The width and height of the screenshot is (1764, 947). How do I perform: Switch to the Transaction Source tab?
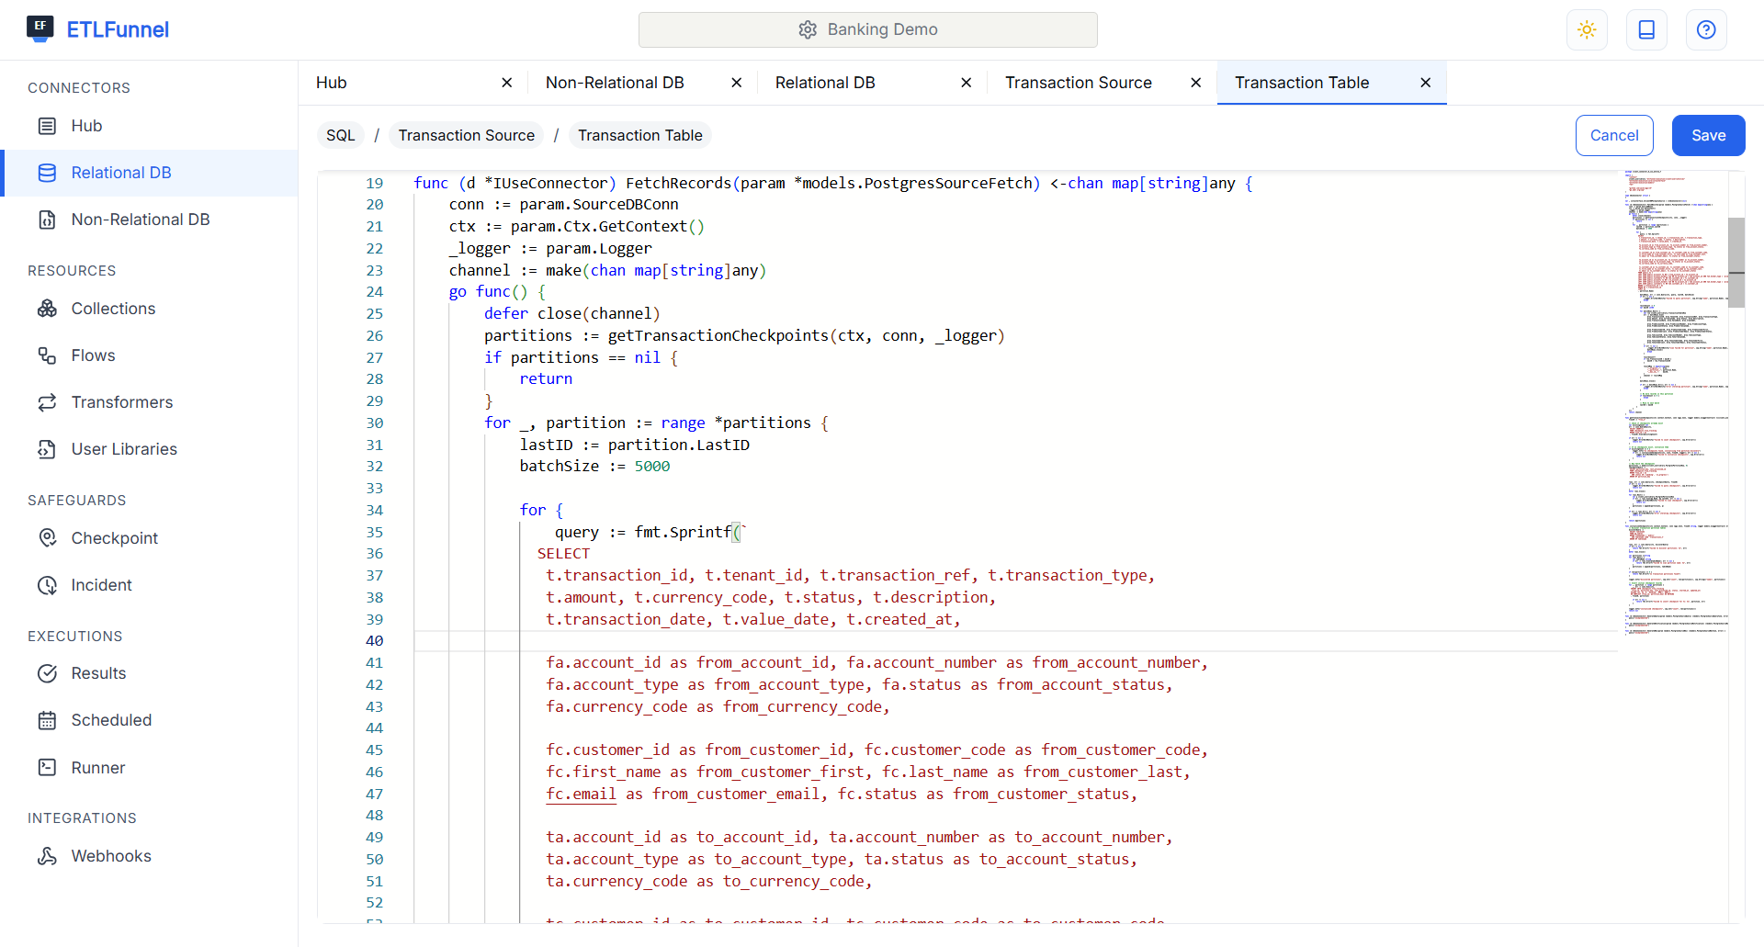(1079, 83)
